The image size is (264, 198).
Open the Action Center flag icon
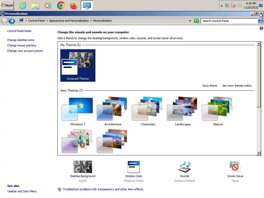233,6
